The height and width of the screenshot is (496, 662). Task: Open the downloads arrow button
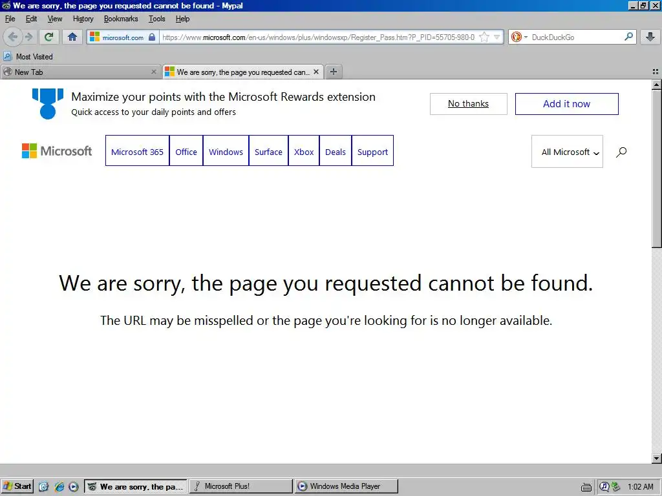pos(650,37)
